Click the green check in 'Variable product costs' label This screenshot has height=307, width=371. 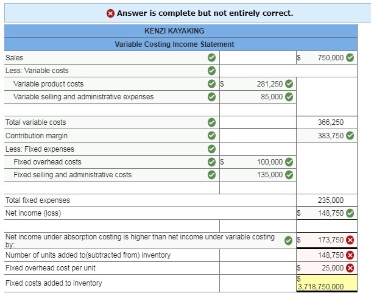point(211,83)
